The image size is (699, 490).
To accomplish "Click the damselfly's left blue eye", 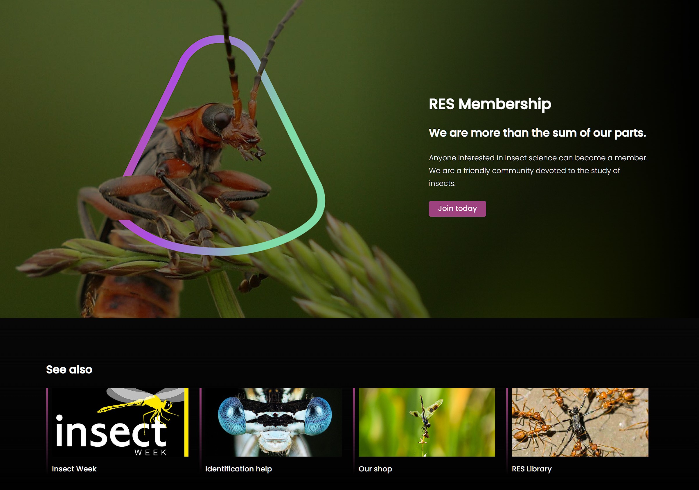I will [232, 415].
